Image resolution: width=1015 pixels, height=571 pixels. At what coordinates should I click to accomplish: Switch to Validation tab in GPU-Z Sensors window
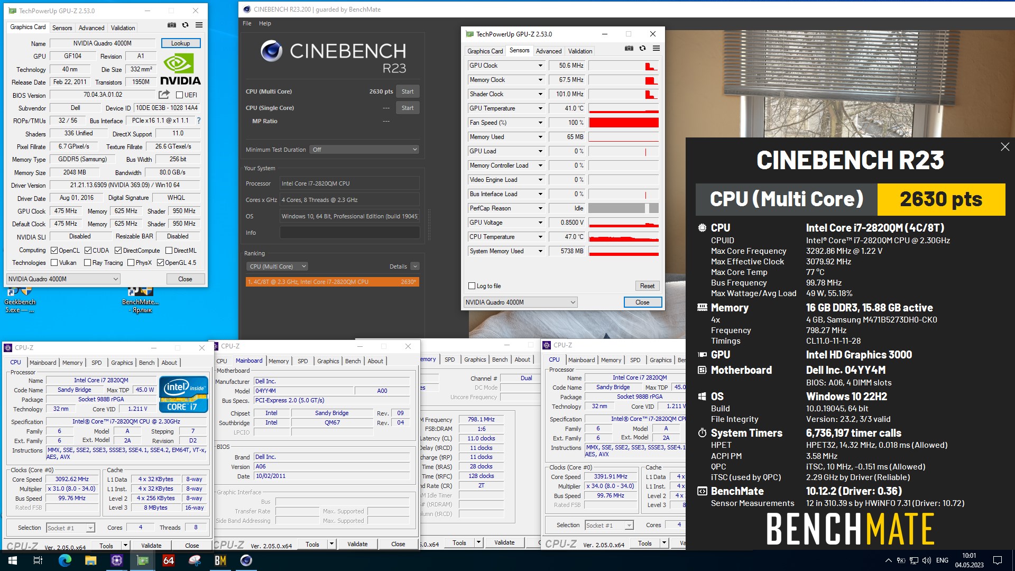pos(580,51)
